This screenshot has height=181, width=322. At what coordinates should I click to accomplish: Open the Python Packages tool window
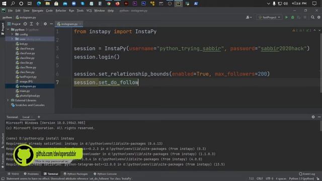(x=75, y=174)
